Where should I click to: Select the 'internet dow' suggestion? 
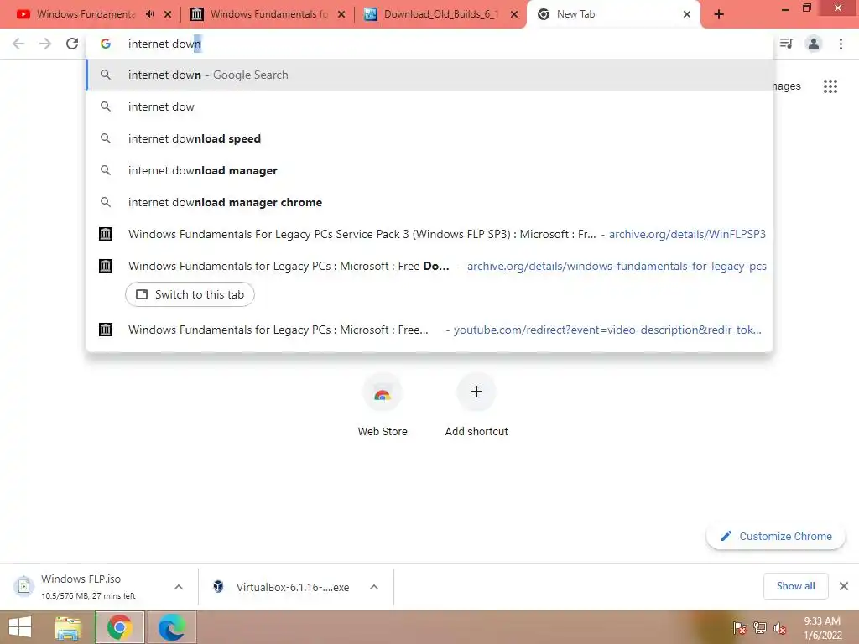pos(429,106)
